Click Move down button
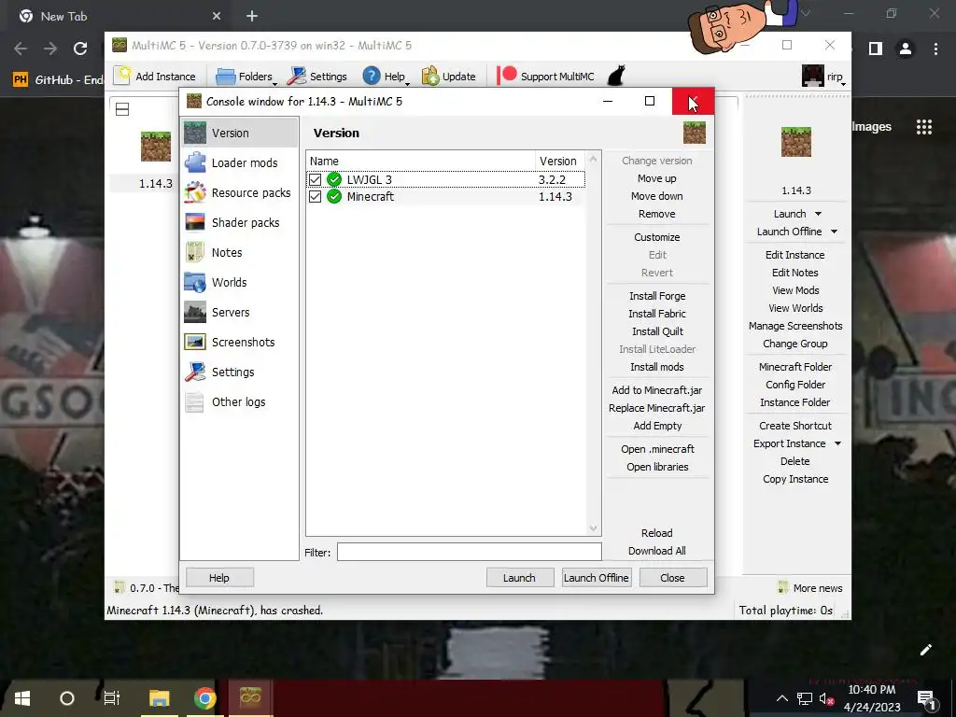The width and height of the screenshot is (956, 717). pyautogui.click(x=657, y=196)
